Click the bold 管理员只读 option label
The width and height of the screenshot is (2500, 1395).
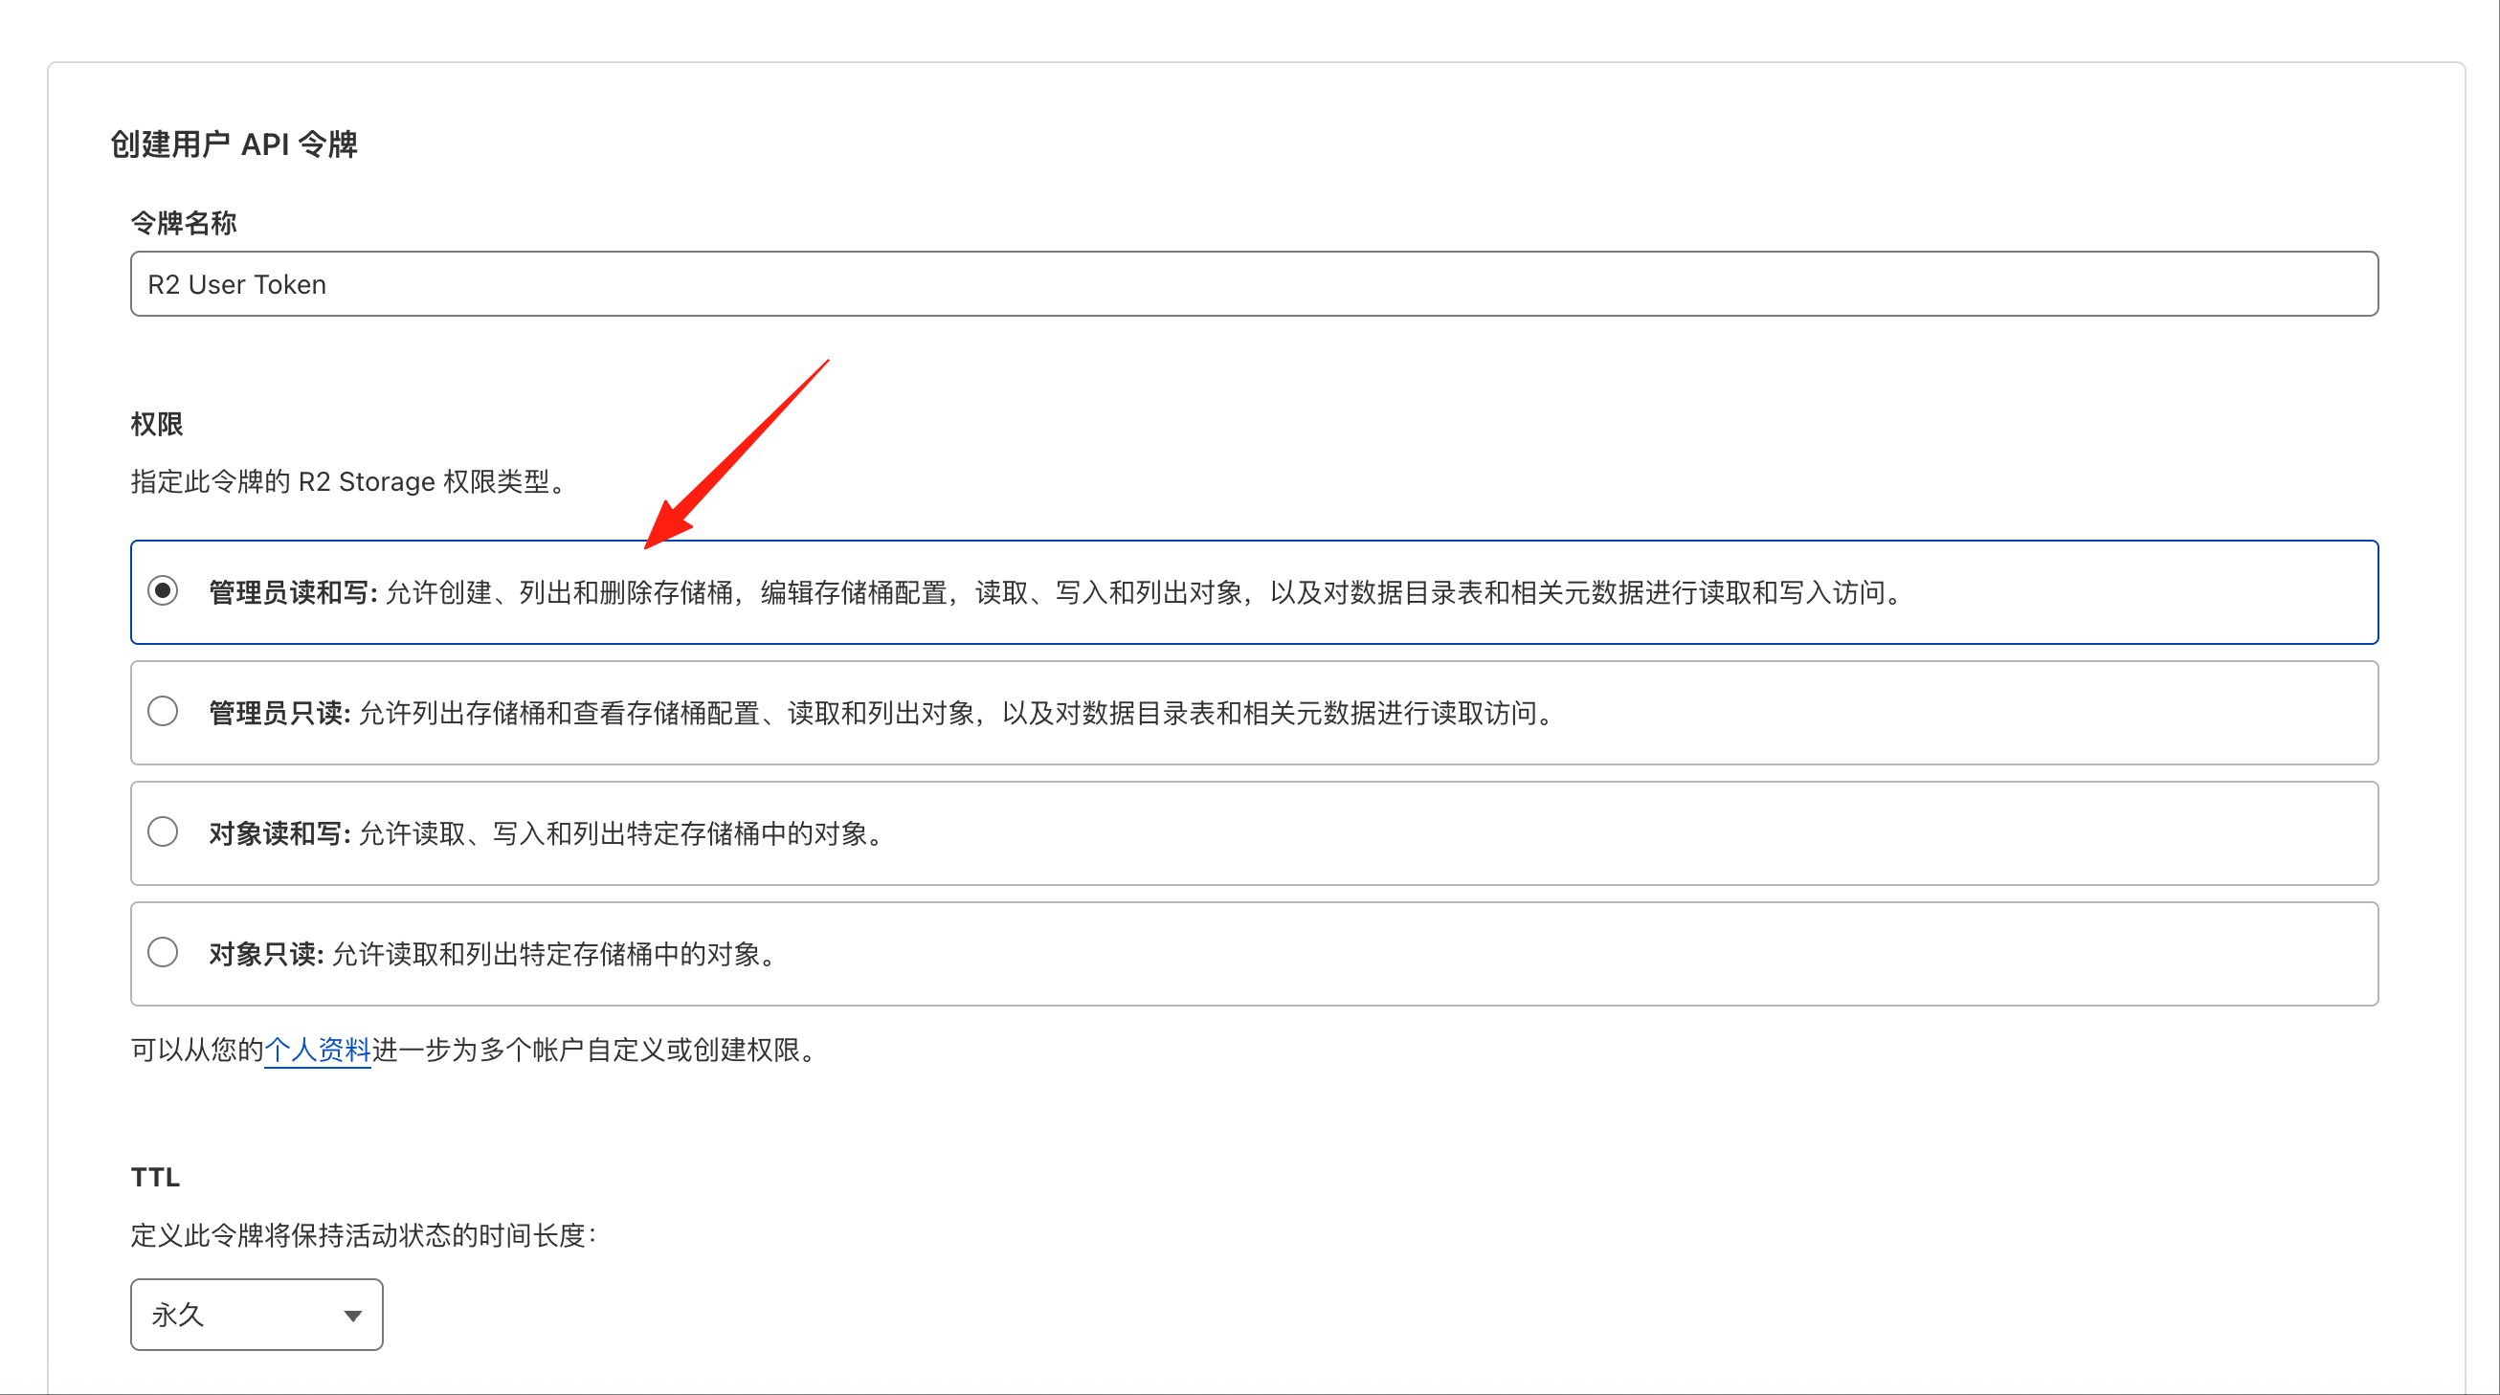(x=279, y=713)
